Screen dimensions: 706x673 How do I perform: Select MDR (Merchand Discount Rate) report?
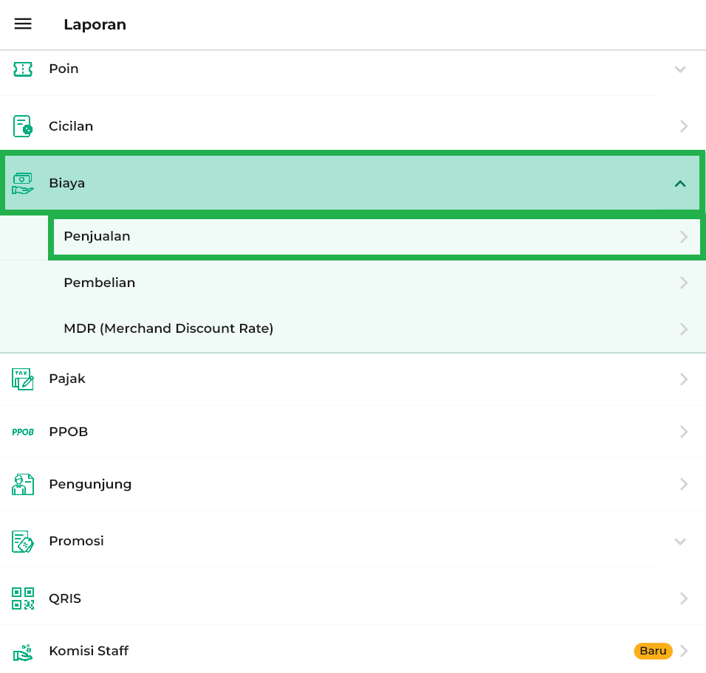pos(168,328)
